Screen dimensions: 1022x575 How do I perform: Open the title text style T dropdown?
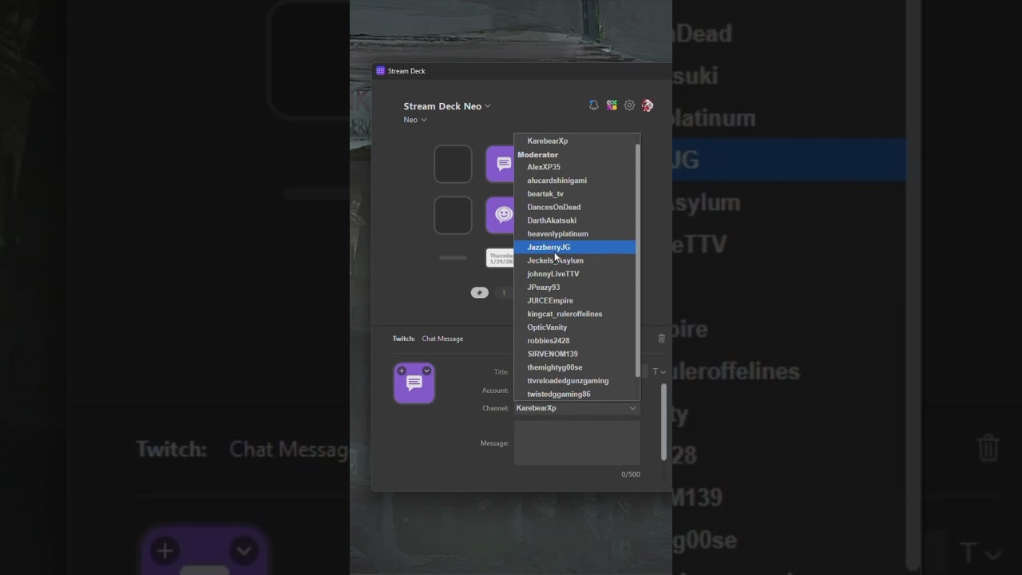click(659, 371)
